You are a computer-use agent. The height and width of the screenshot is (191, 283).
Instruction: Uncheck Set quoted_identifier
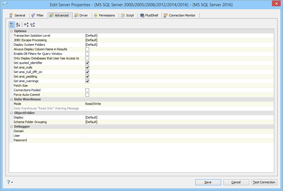coord(87,63)
